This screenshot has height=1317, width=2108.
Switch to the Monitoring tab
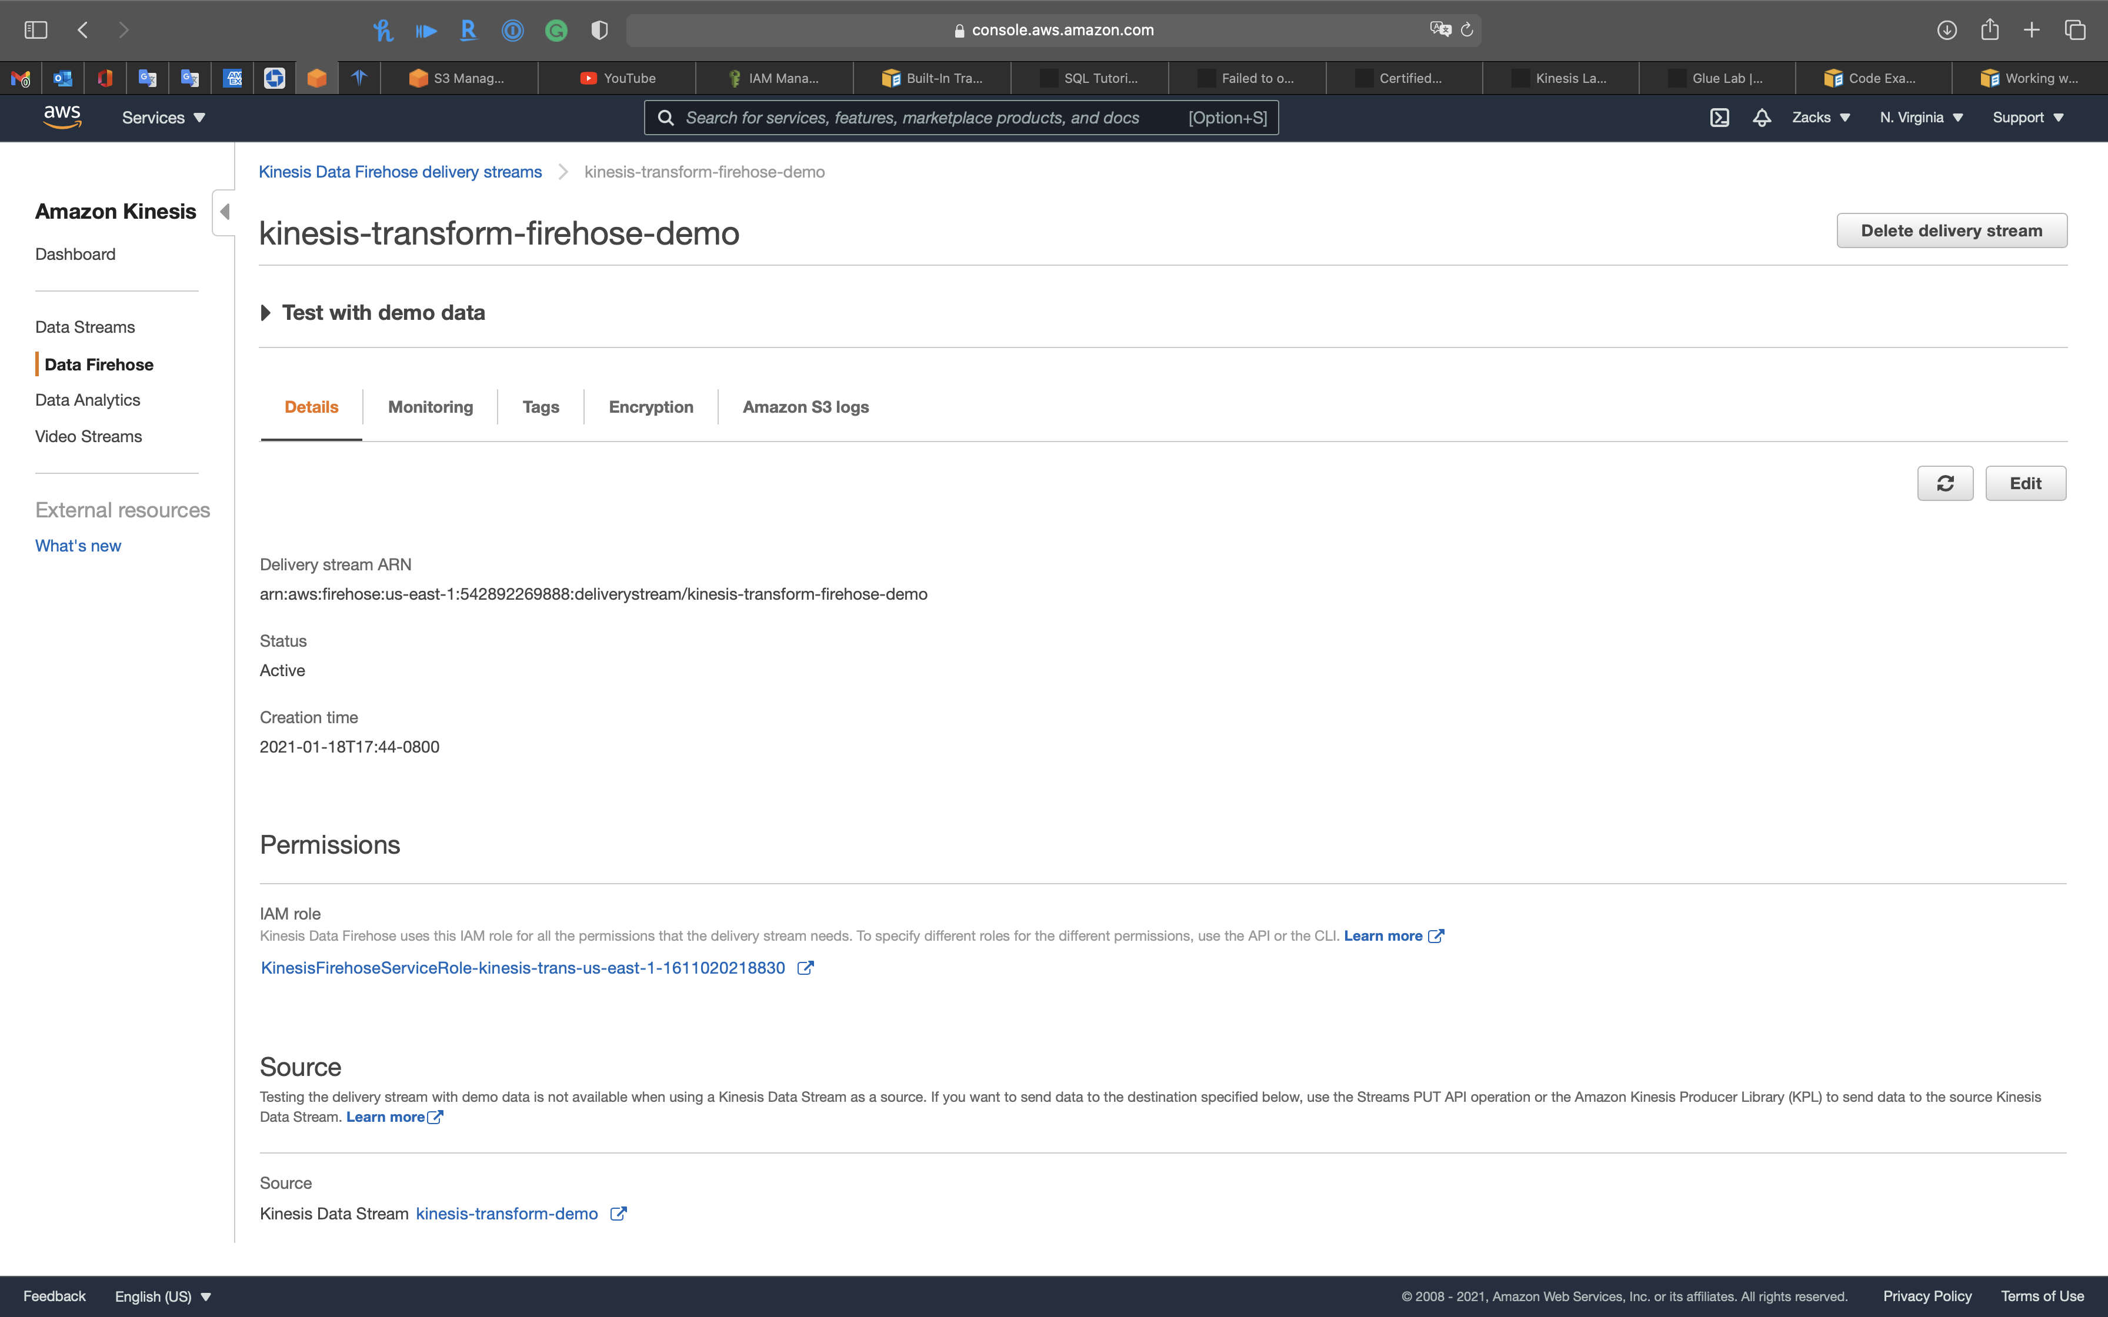[431, 407]
